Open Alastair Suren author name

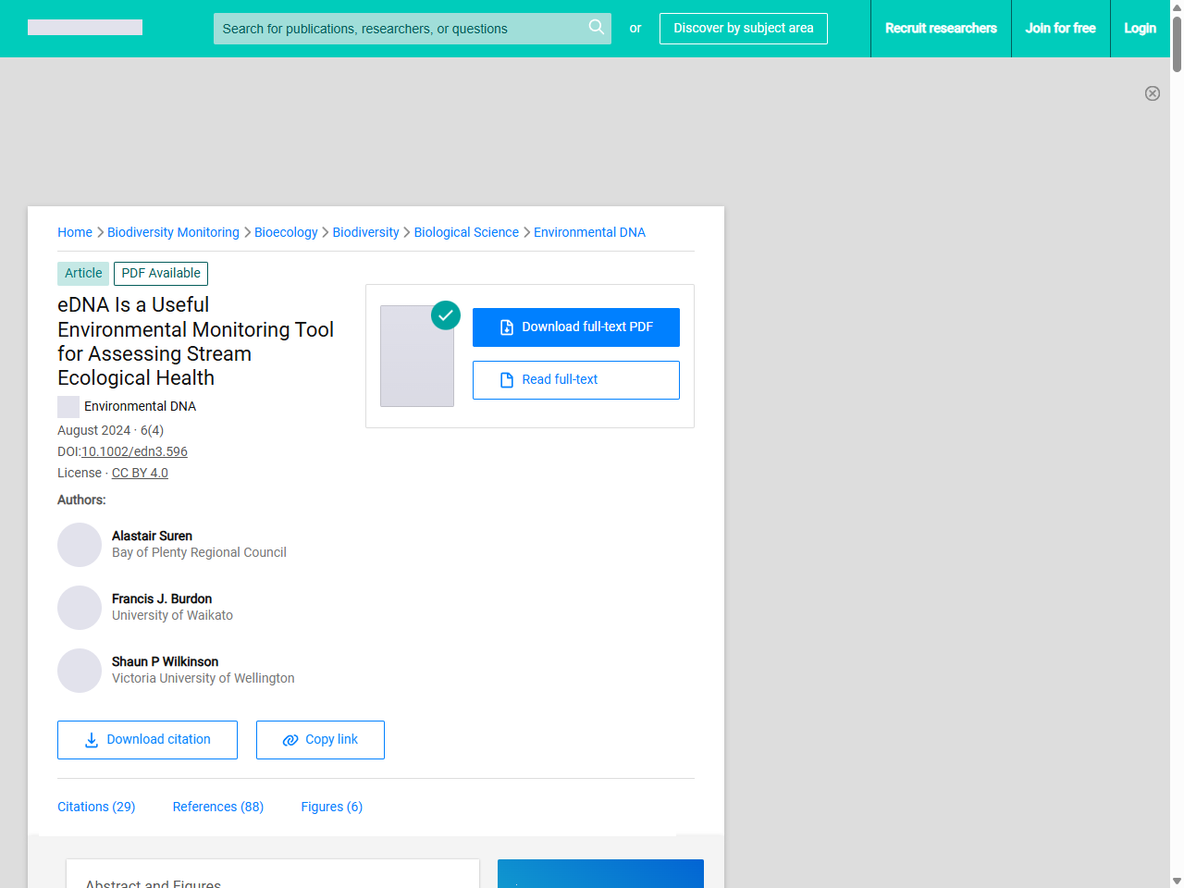[152, 536]
